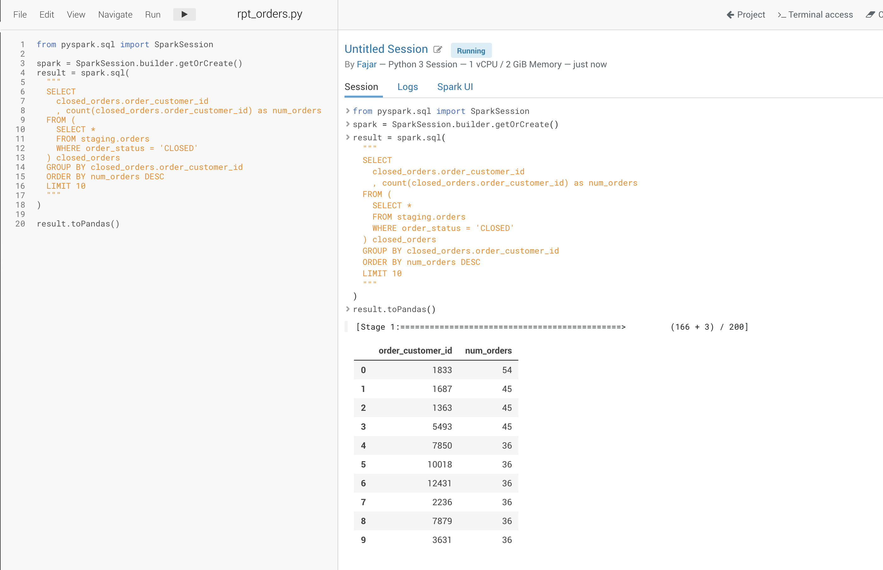Screen dimensions: 883x570
Task: Switch to the Spark UI tab
Action: (455, 87)
